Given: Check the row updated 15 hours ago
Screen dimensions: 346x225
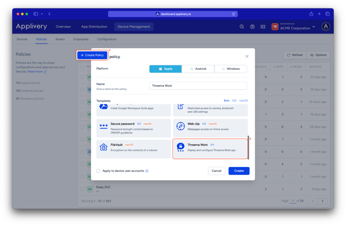Looking at the screenshot, I should coord(82,102).
